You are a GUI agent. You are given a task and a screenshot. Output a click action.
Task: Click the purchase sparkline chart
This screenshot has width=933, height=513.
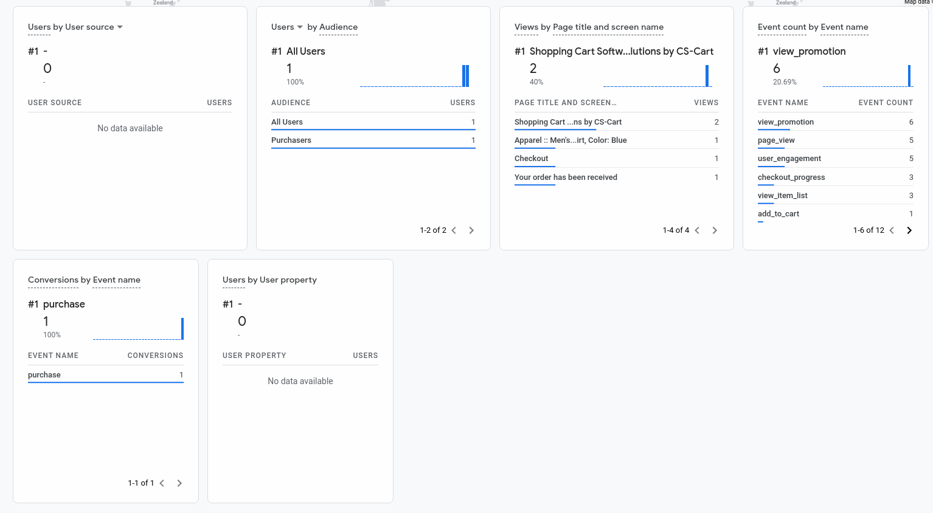pyautogui.click(x=138, y=329)
